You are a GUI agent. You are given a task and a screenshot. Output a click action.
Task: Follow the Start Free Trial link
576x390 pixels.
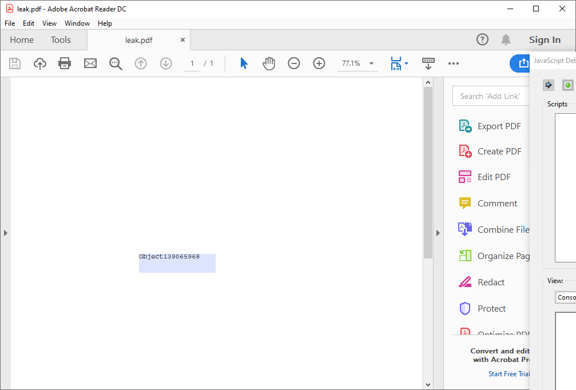[509, 373]
